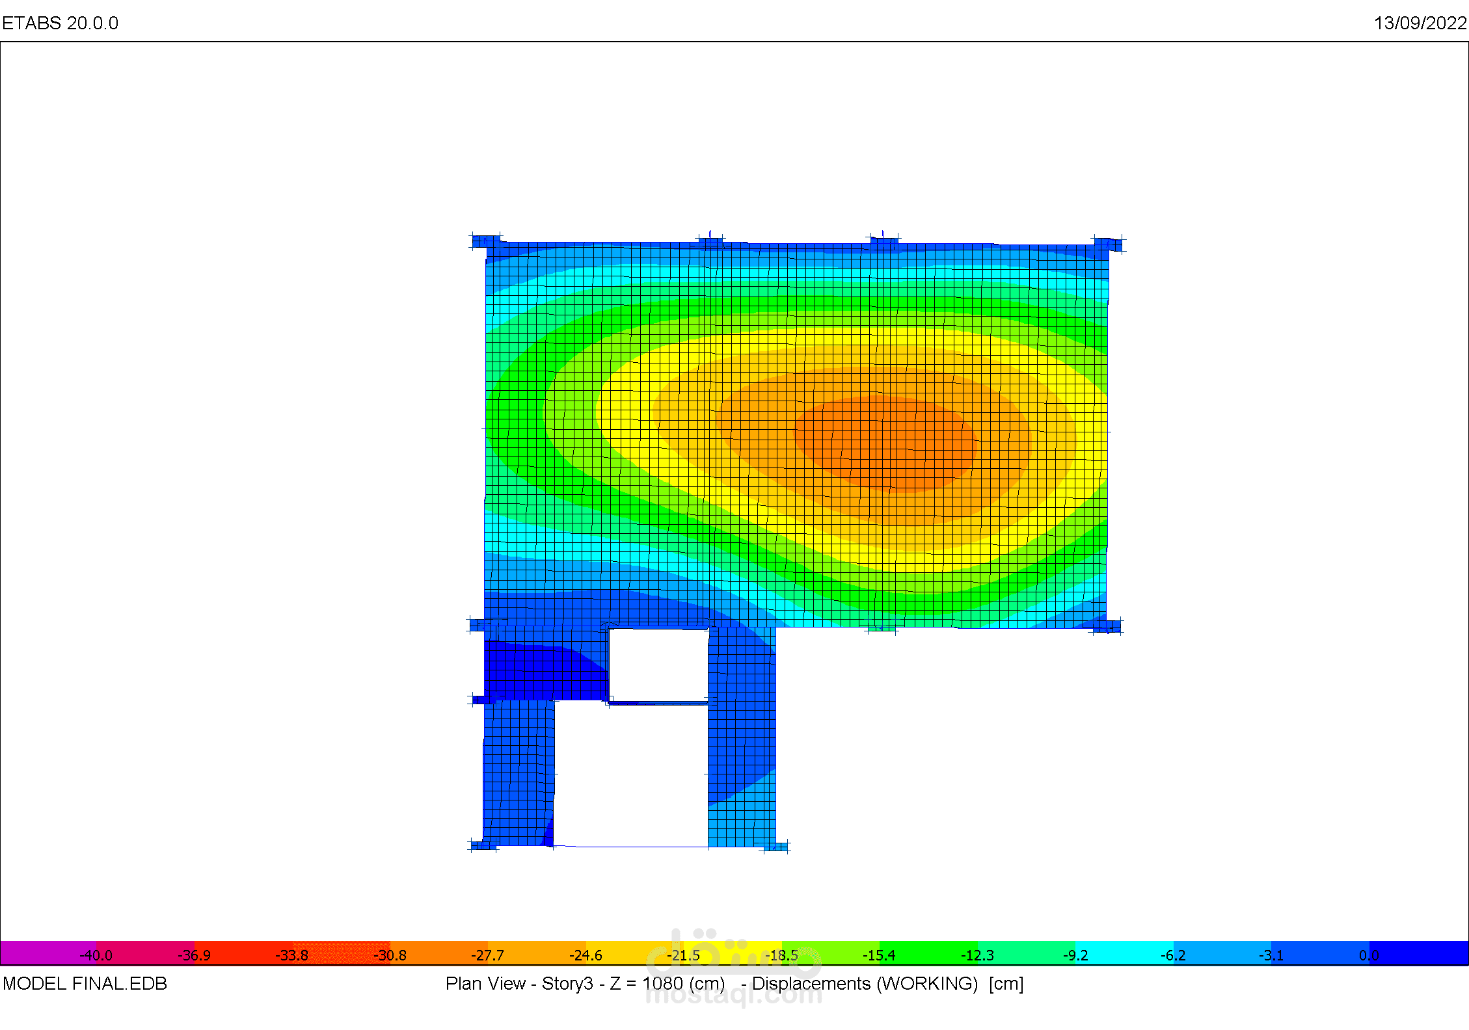
Task: Select the crimson swatch between -40.0 and -36.9
Action: 145,953
